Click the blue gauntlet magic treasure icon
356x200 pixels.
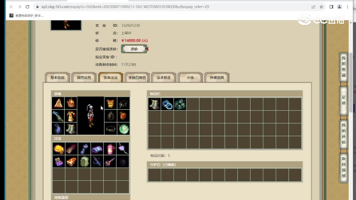pyautogui.click(x=84, y=149)
